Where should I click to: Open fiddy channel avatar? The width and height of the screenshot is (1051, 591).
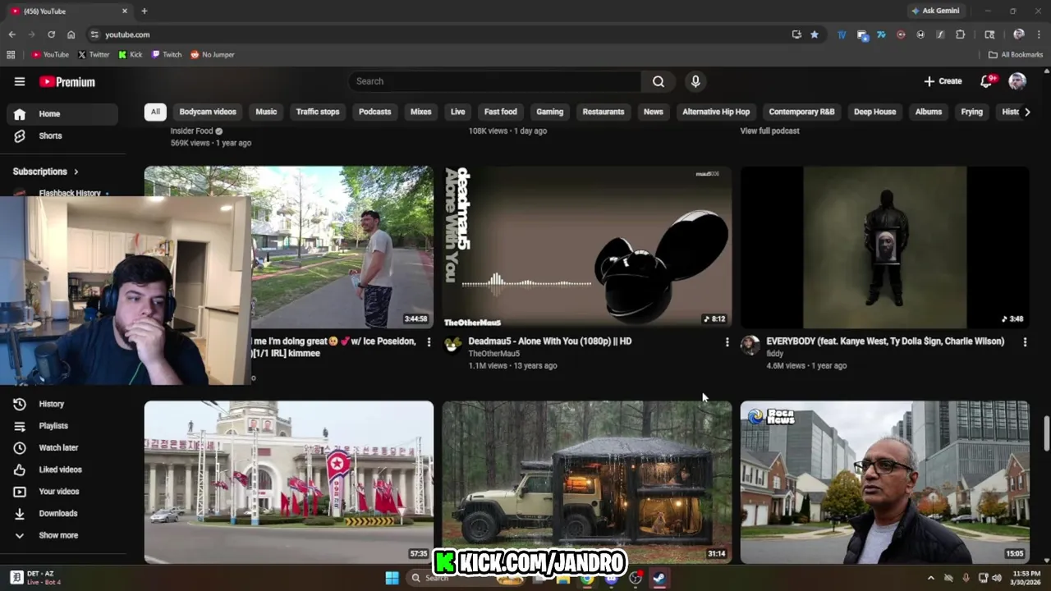coord(750,345)
